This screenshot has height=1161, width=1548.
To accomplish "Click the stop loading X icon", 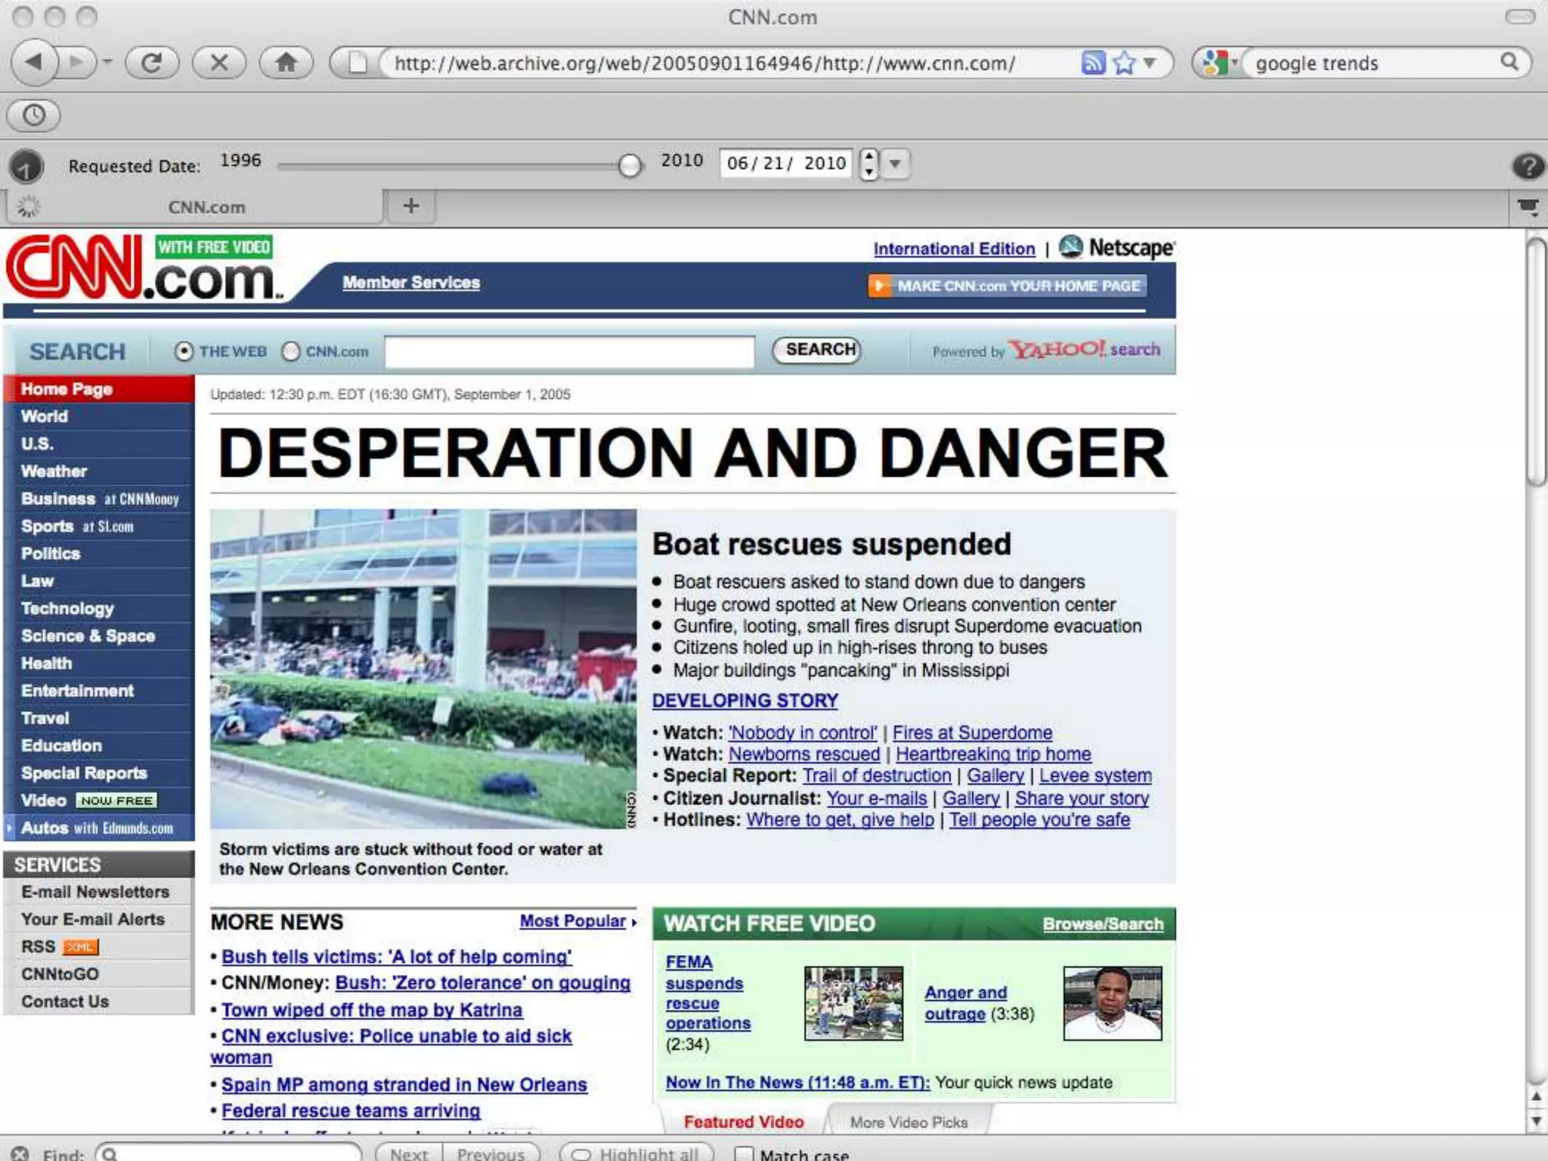I will click(219, 62).
